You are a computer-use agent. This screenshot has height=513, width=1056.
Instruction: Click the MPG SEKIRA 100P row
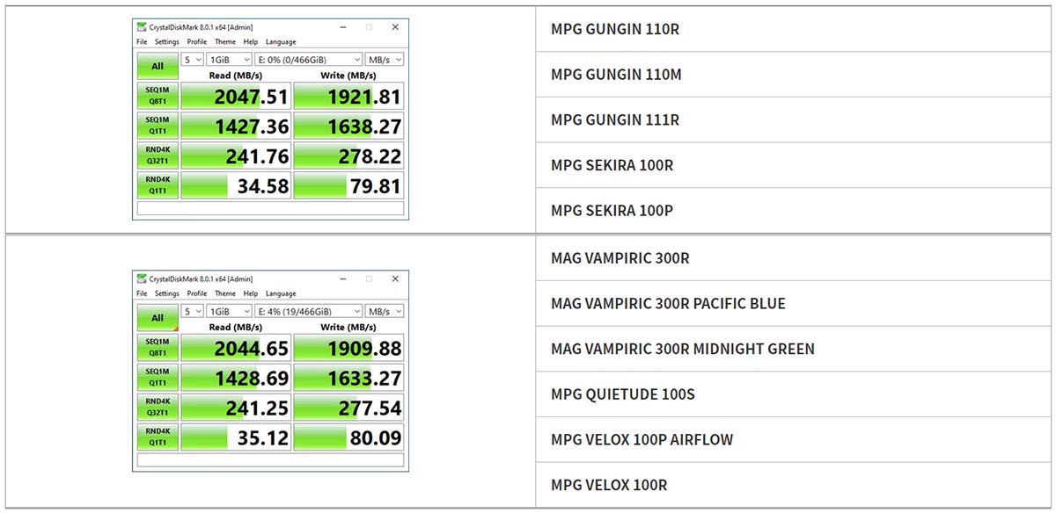(796, 211)
